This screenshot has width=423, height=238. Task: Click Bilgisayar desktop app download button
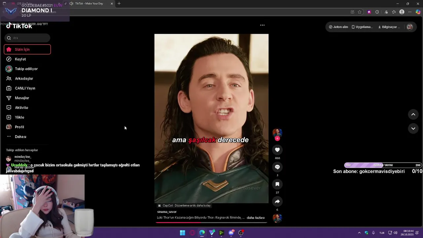click(389, 27)
